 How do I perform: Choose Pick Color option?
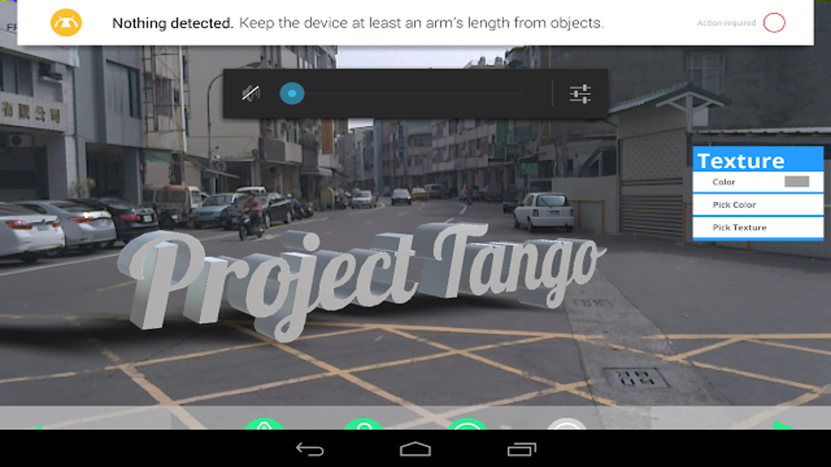click(758, 205)
